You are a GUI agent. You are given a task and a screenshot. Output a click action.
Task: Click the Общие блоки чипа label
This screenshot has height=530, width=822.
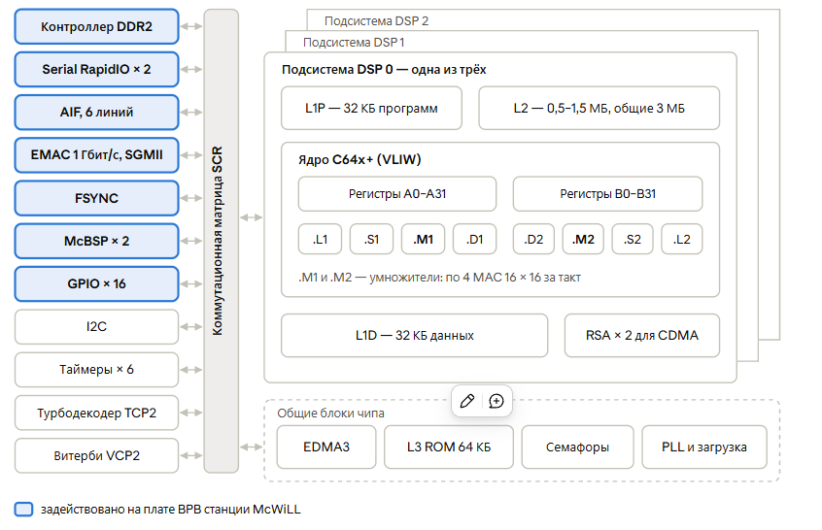pos(330,414)
